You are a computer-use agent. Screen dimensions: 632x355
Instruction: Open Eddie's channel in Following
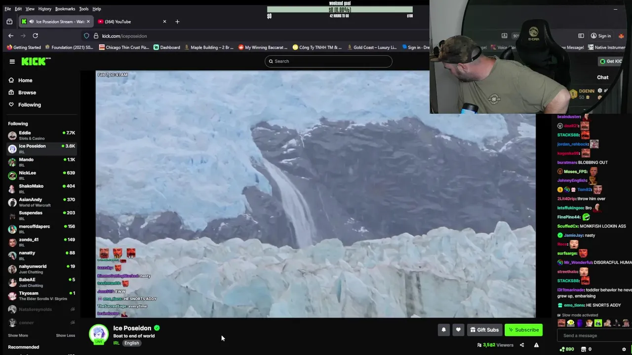(x=41, y=135)
